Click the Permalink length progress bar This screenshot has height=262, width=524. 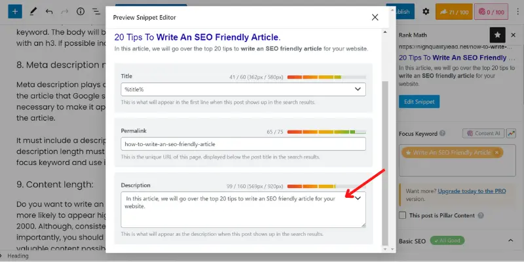click(326, 132)
